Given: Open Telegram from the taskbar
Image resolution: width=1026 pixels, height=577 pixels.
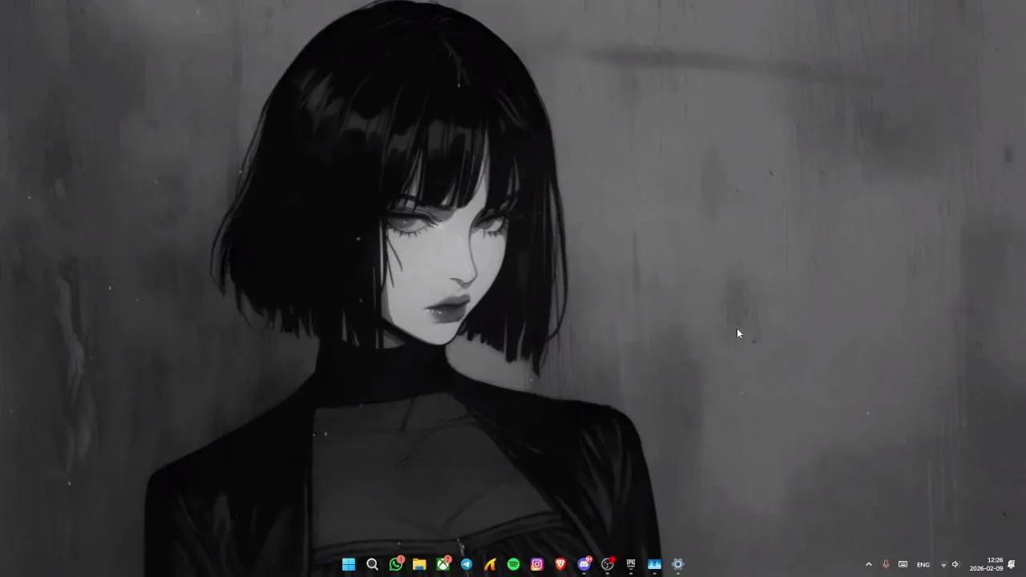Looking at the screenshot, I should click(467, 564).
